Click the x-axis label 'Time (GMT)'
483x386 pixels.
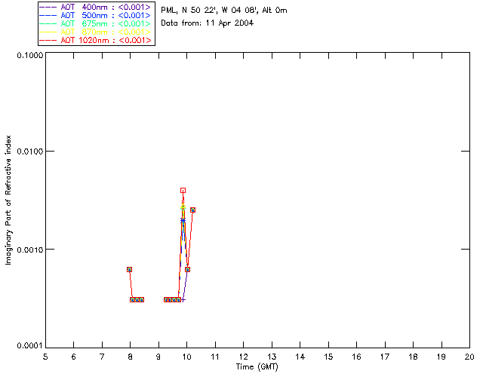coord(257,367)
